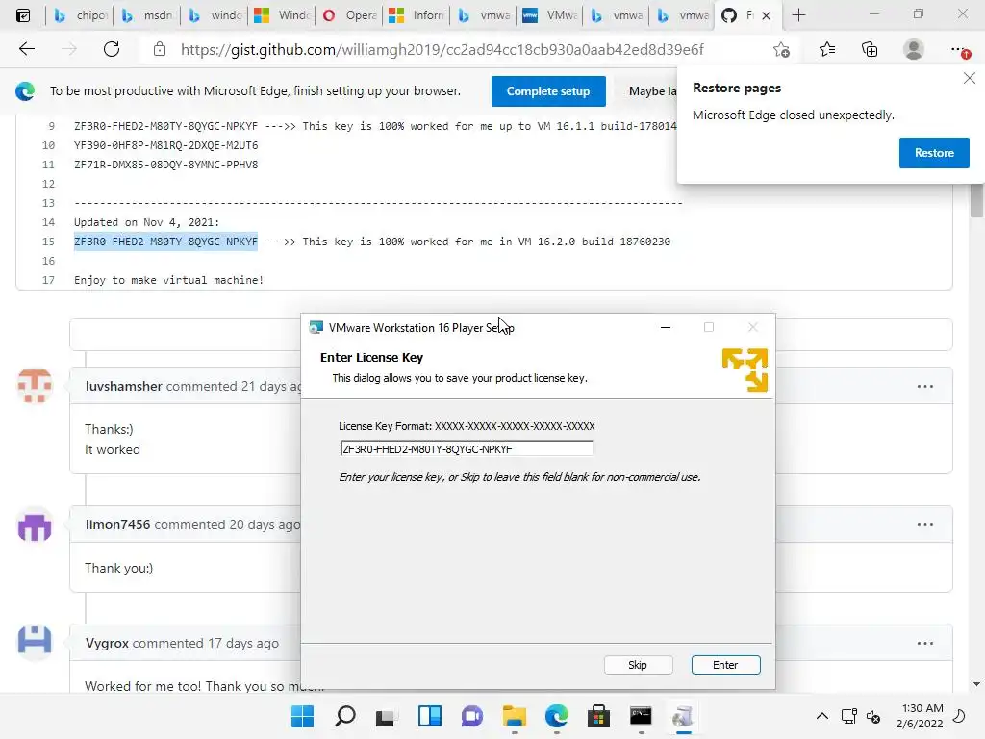The height and width of the screenshot is (739, 985).
Task: Add this page to favorites
Action: pyautogui.click(x=781, y=49)
